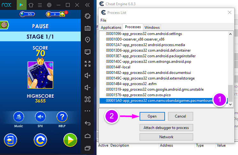Select the .esfm process row

pos(164,84)
